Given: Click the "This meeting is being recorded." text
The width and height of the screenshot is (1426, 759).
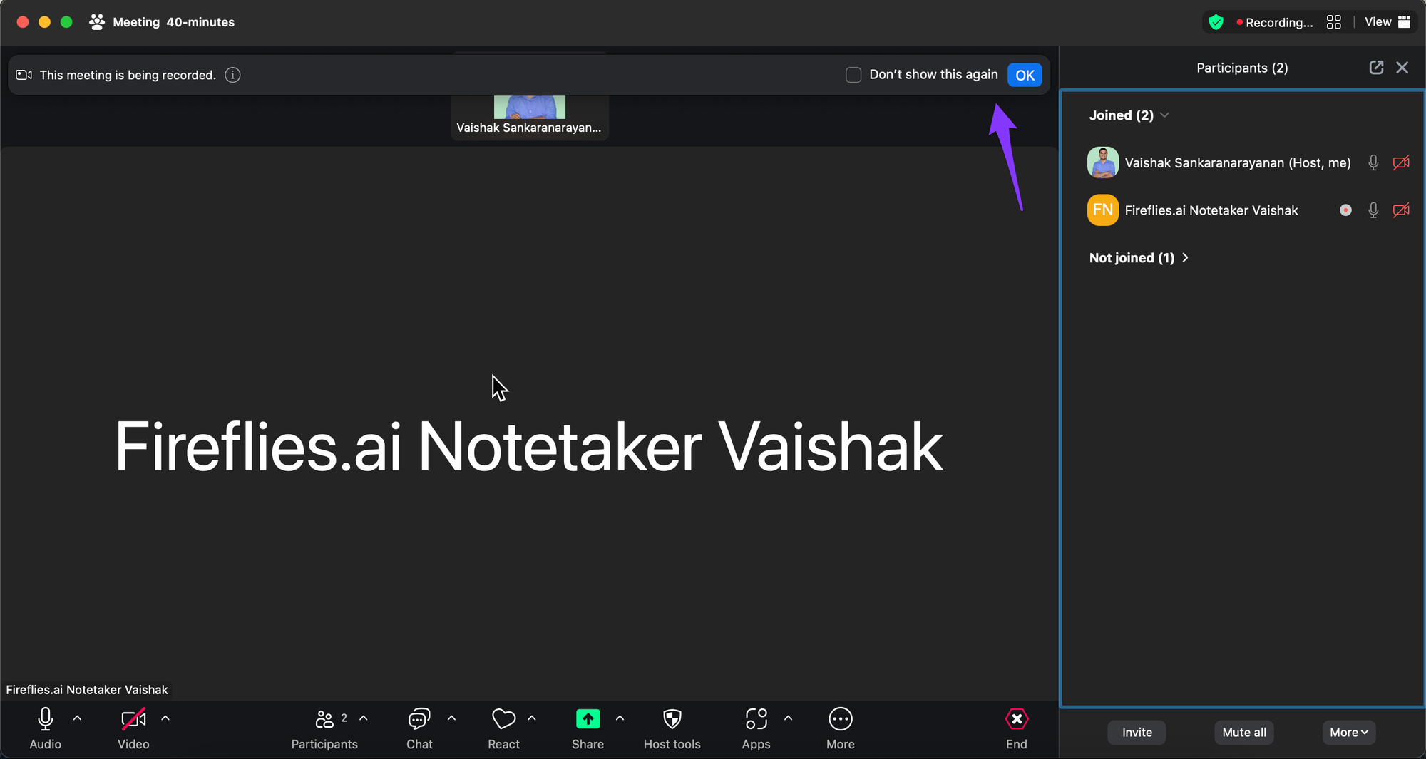Looking at the screenshot, I should 128,75.
